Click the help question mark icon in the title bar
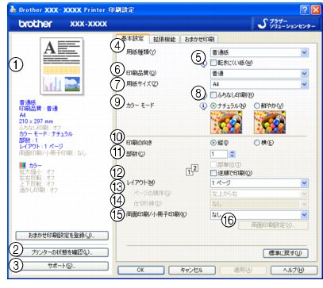The height and width of the screenshot is (288, 323). point(305,10)
